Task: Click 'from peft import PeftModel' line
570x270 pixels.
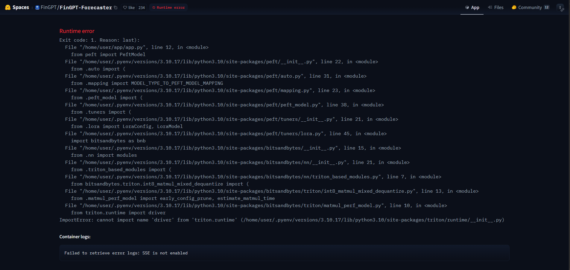Action: [108, 55]
